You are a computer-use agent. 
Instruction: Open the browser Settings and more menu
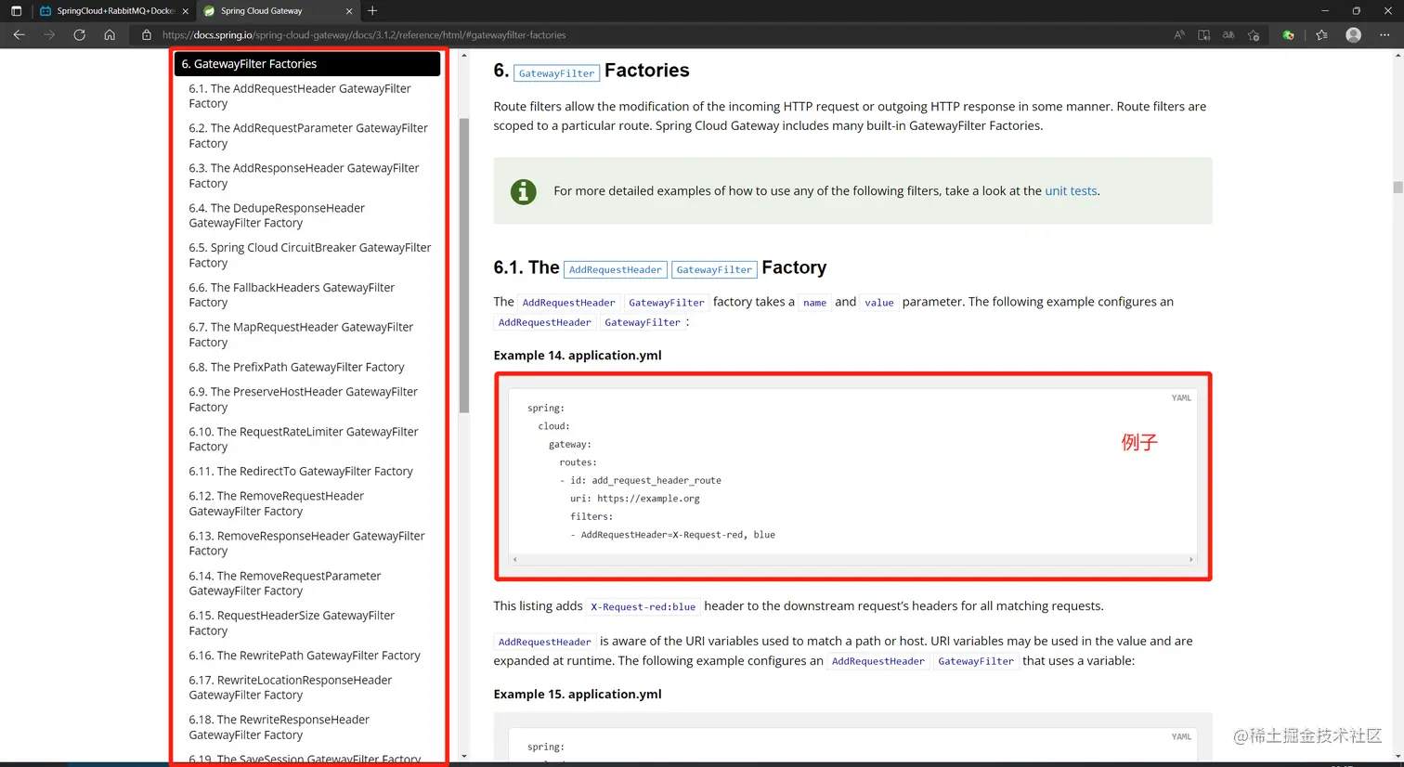coord(1384,35)
